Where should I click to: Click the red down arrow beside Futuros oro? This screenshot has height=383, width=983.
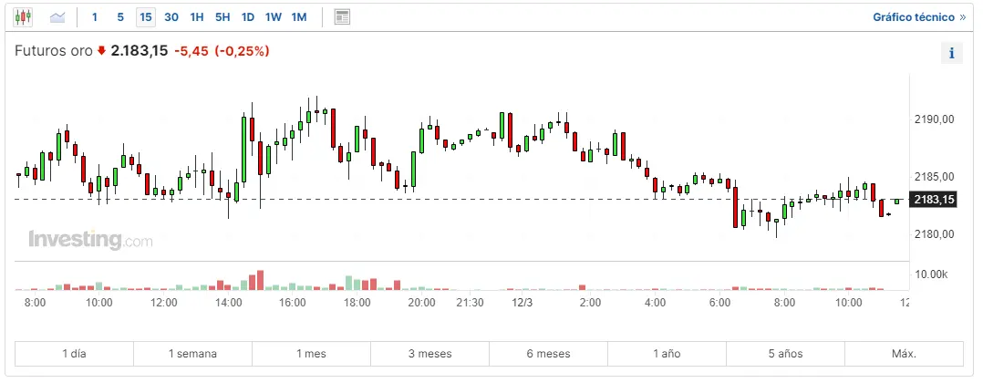pos(101,52)
